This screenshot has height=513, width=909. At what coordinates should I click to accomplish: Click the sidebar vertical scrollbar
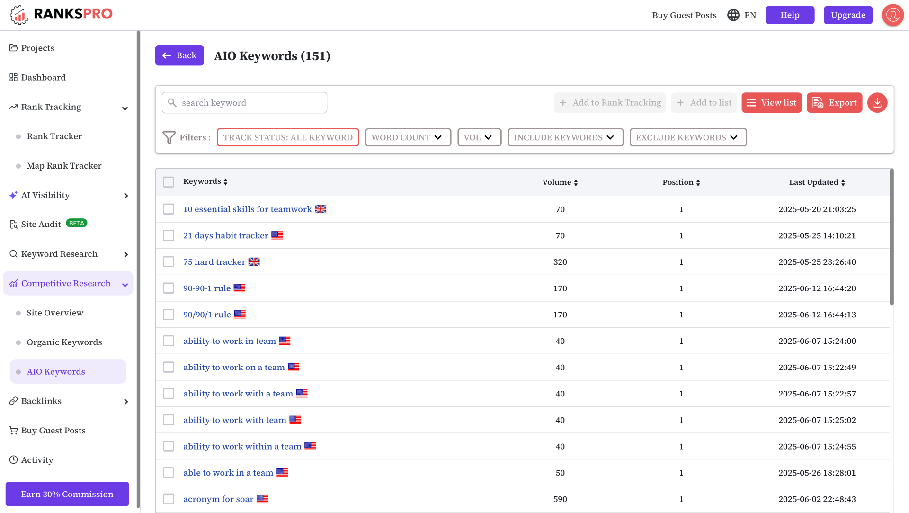point(138,270)
